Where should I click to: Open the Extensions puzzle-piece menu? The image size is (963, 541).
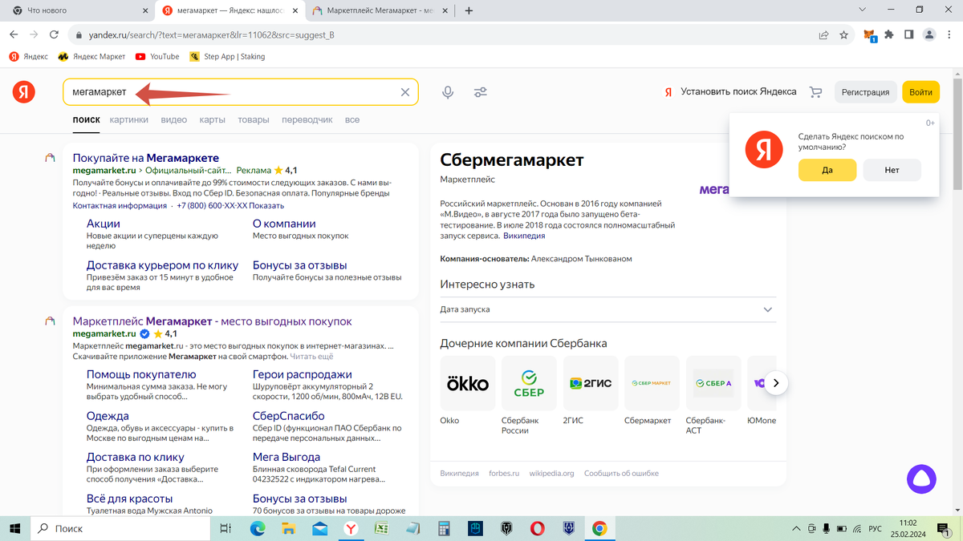[x=889, y=34]
